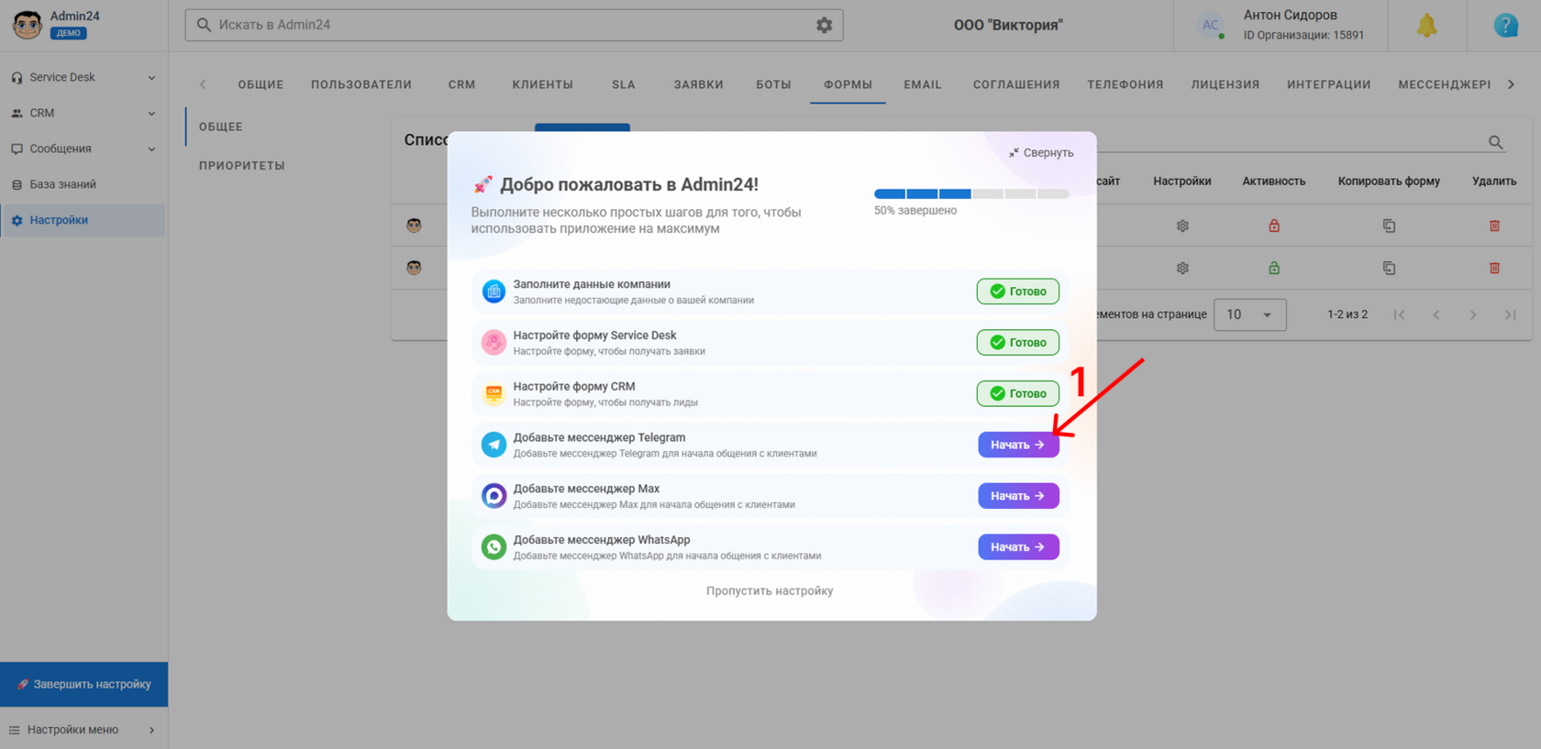The height and width of the screenshot is (749, 1541).
Task: Jump to last page arrow
Action: point(1510,314)
